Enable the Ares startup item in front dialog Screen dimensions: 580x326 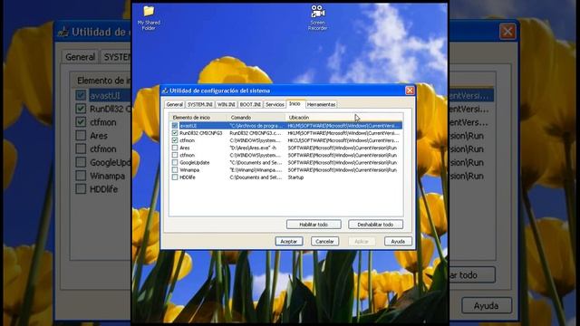[175, 148]
